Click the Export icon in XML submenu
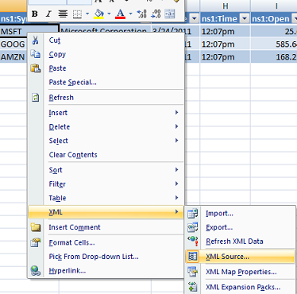 pos(193,227)
